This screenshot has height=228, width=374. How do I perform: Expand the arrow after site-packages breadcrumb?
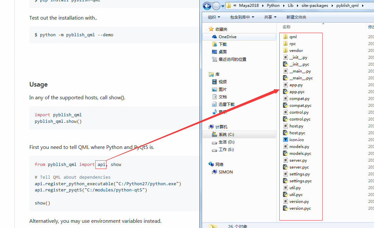[332, 6]
